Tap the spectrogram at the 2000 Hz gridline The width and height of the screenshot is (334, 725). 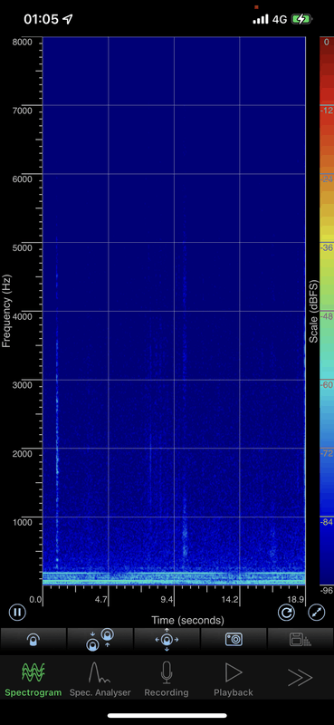[174, 448]
